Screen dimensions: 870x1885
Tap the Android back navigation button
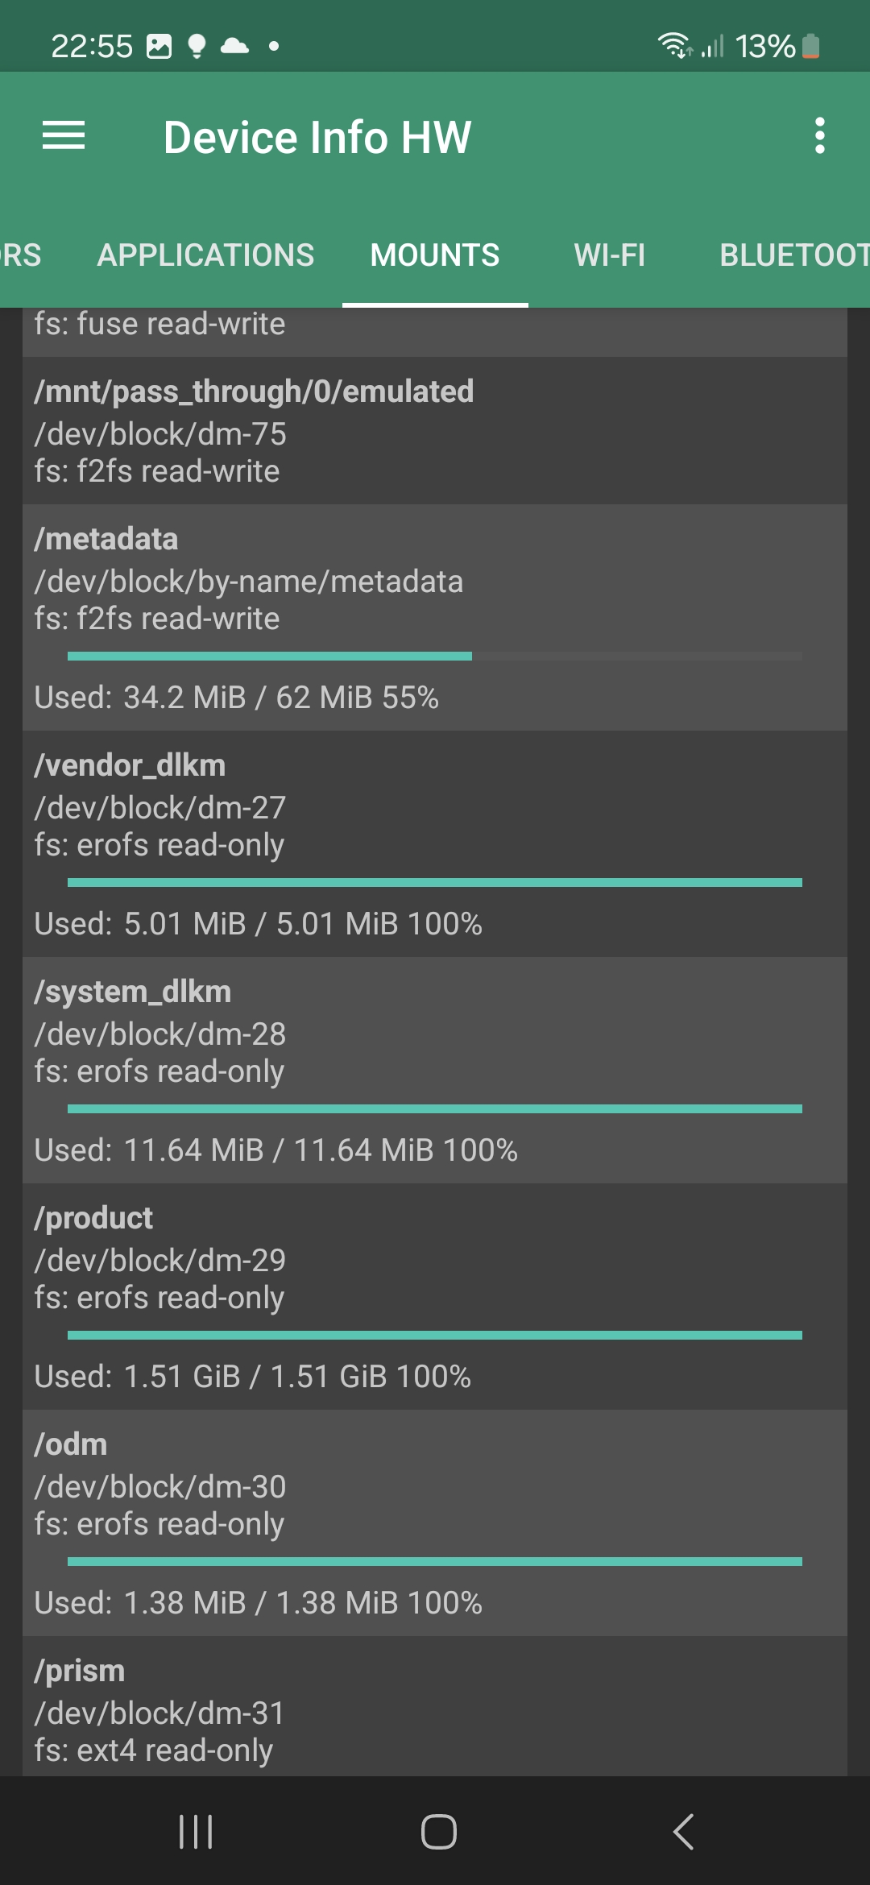[683, 1831]
